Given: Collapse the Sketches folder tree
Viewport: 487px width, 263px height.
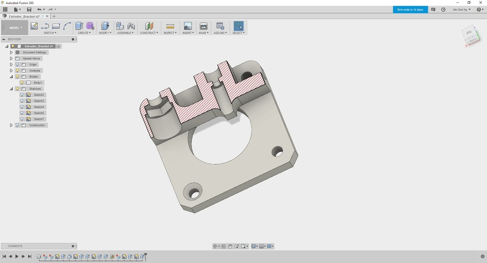Looking at the screenshot, I should point(11,89).
